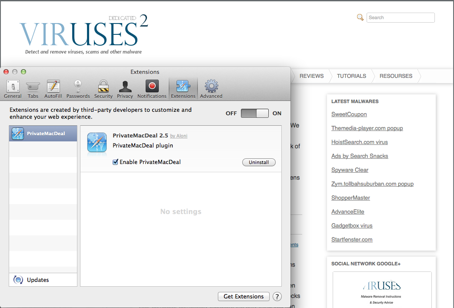454x308 pixels.
Task: Open the General preferences pane
Action: pyautogui.click(x=13, y=89)
